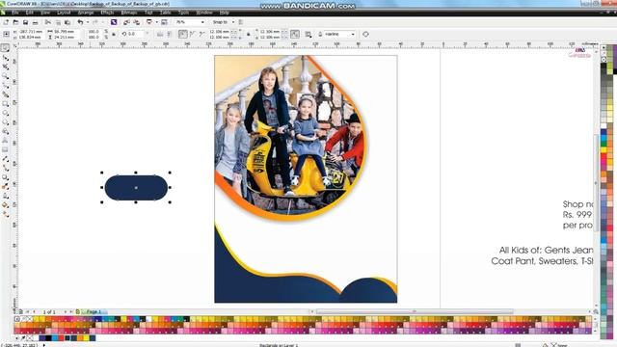Open the File menu
This screenshot has width=617, height=347.
pos(15,13)
